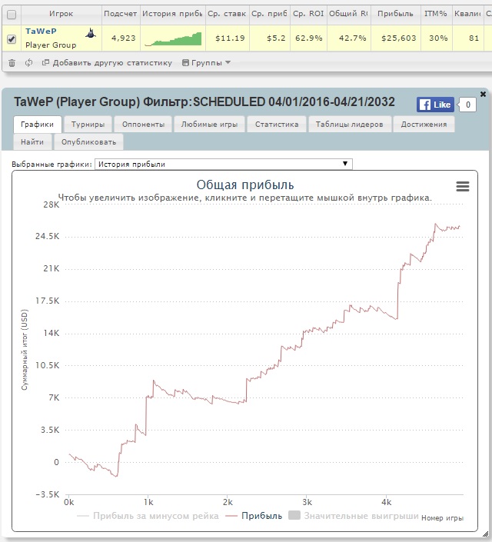
Task: Click the Facebook like counter showing 0
Action: pos(468,105)
